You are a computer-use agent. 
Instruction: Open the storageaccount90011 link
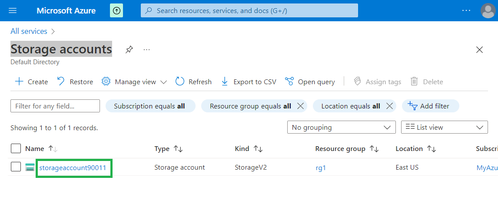pos(73,167)
